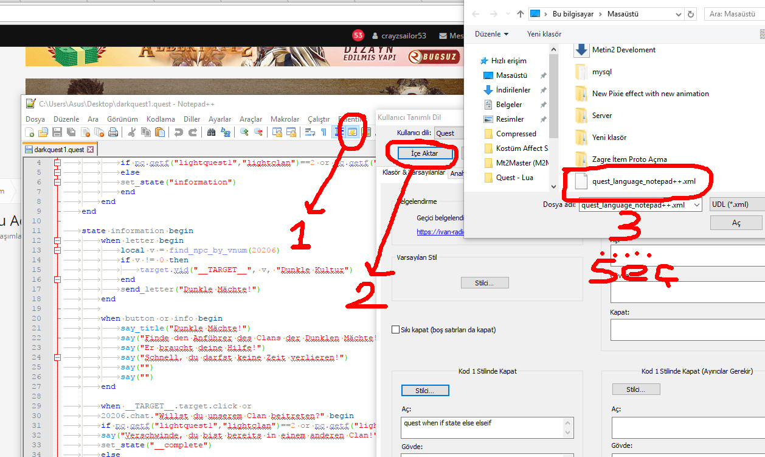Click the Undo arrow icon
The image size is (765, 457).
pyautogui.click(x=178, y=132)
